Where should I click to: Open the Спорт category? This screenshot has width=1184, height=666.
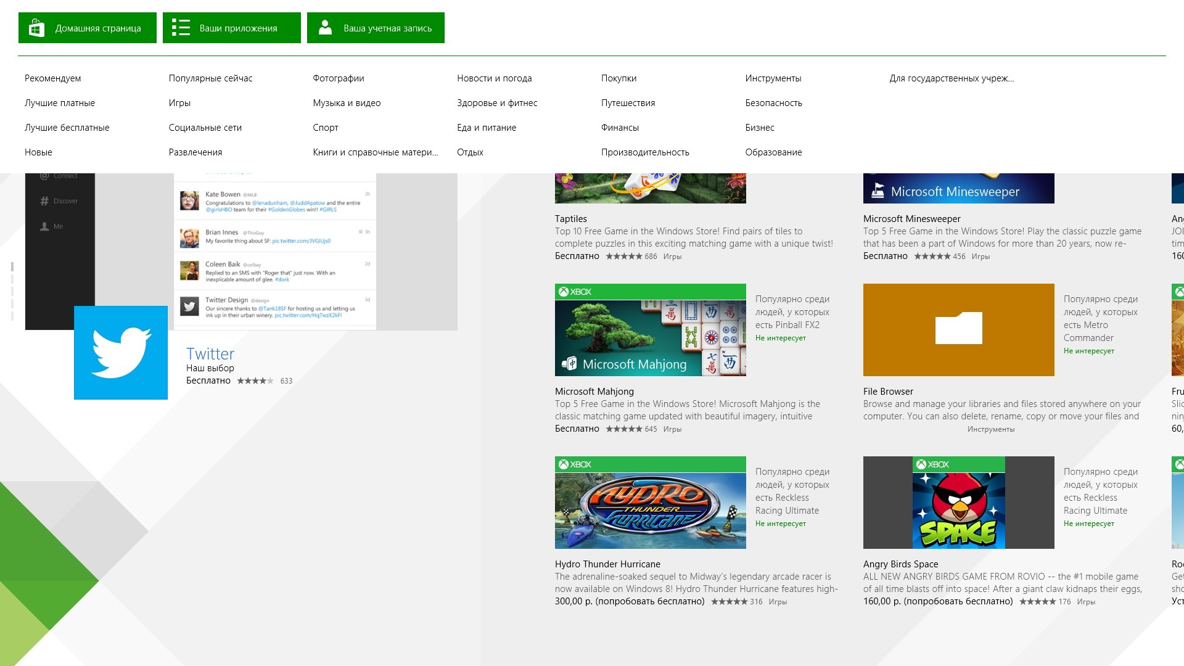coord(326,128)
